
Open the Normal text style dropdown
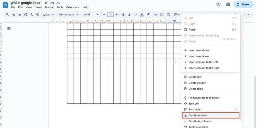pyautogui.click(x=69, y=14)
